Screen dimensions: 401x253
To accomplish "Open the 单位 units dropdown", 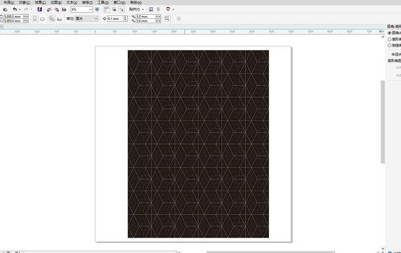I will (86, 19).
